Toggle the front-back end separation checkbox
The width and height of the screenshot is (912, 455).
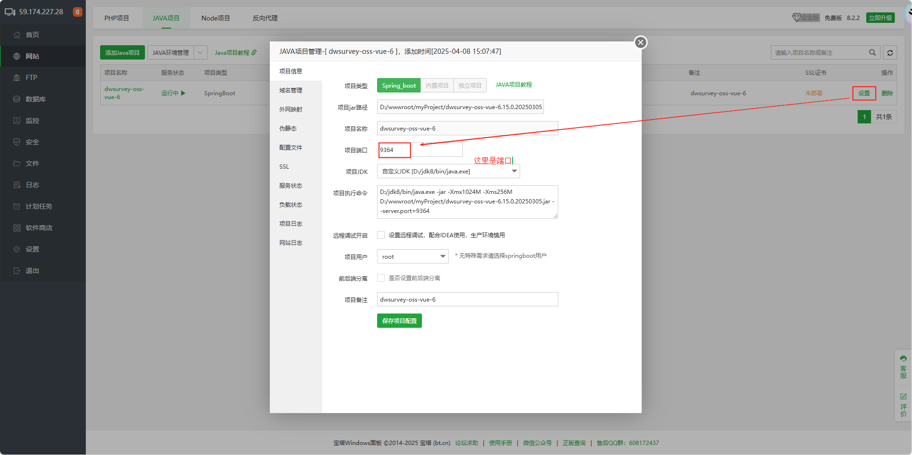click(x=381, y=278)
